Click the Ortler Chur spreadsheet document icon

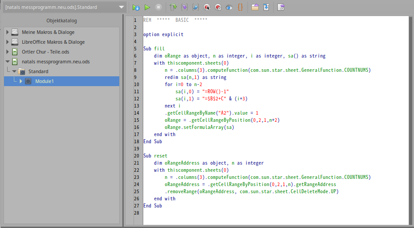pyautogui.click(x=15, y=52)
